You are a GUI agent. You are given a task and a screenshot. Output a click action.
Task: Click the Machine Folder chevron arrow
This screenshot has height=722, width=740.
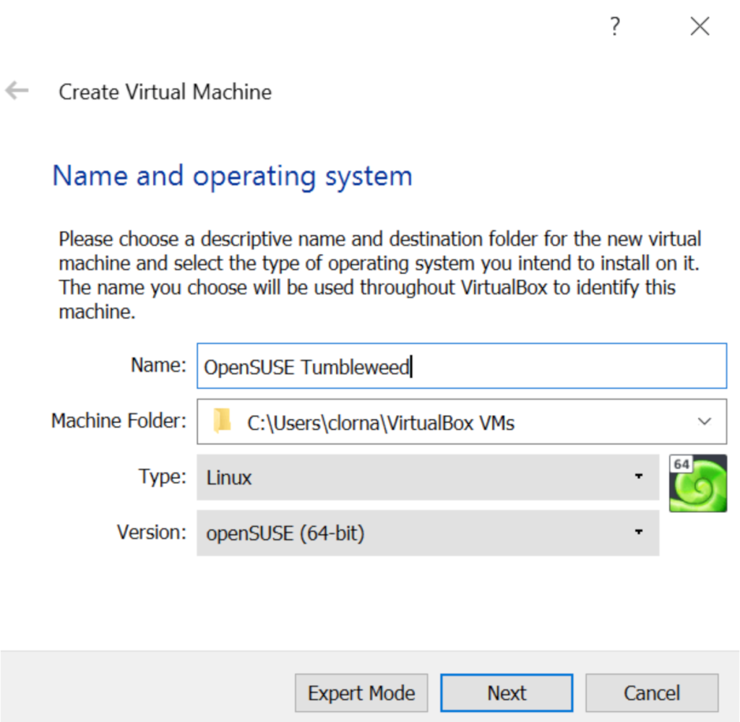coord(705,422)
